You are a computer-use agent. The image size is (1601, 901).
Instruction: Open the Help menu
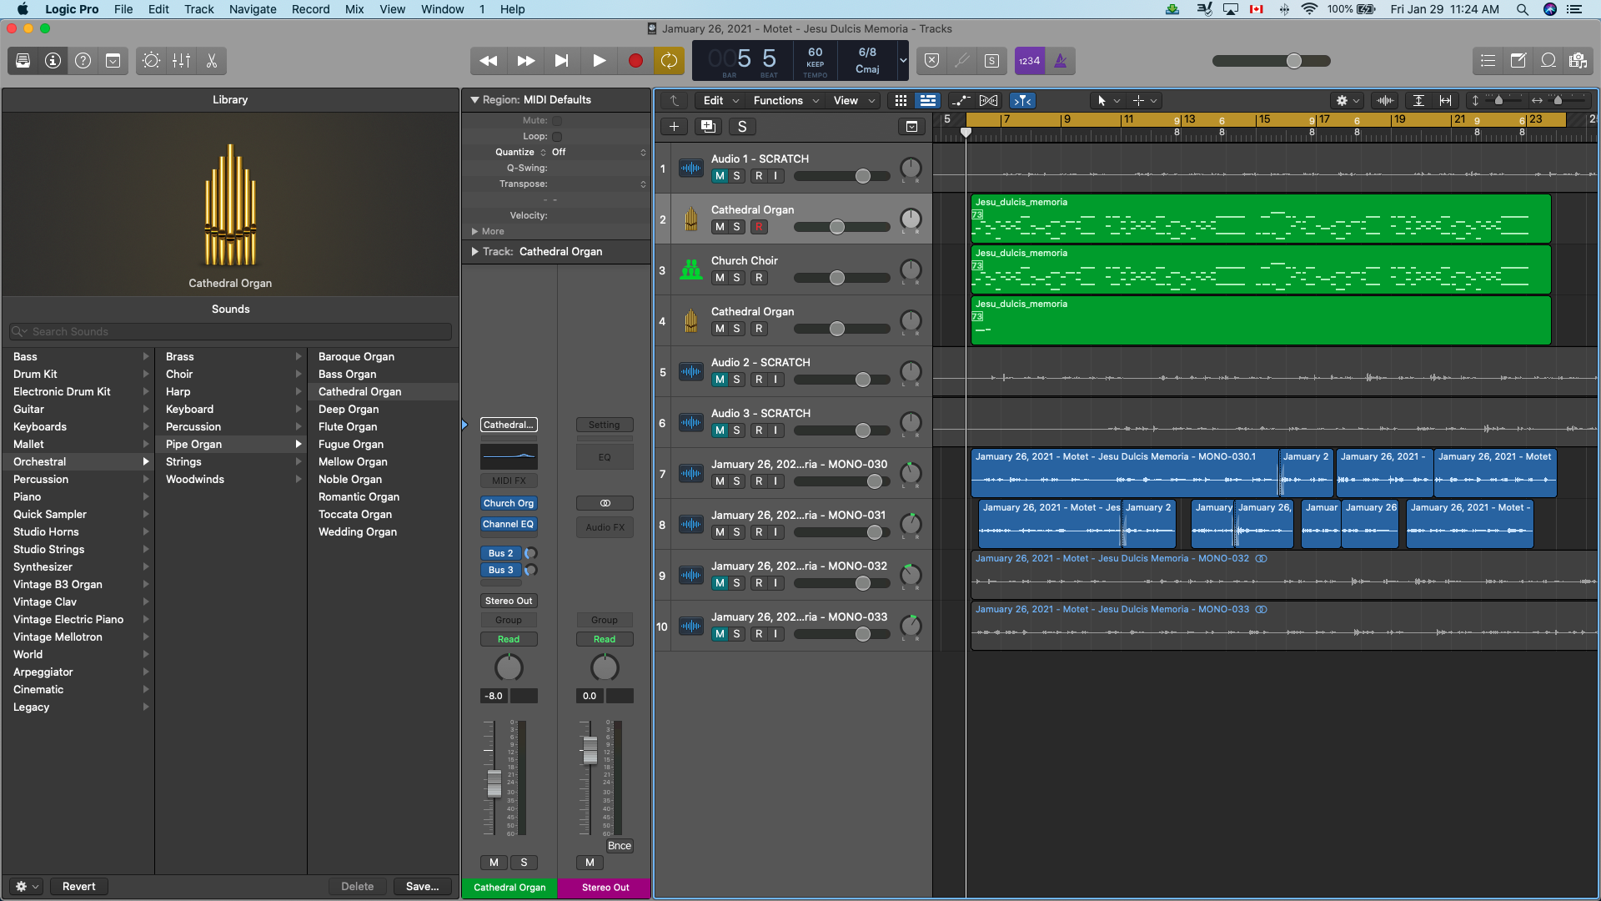512,9
